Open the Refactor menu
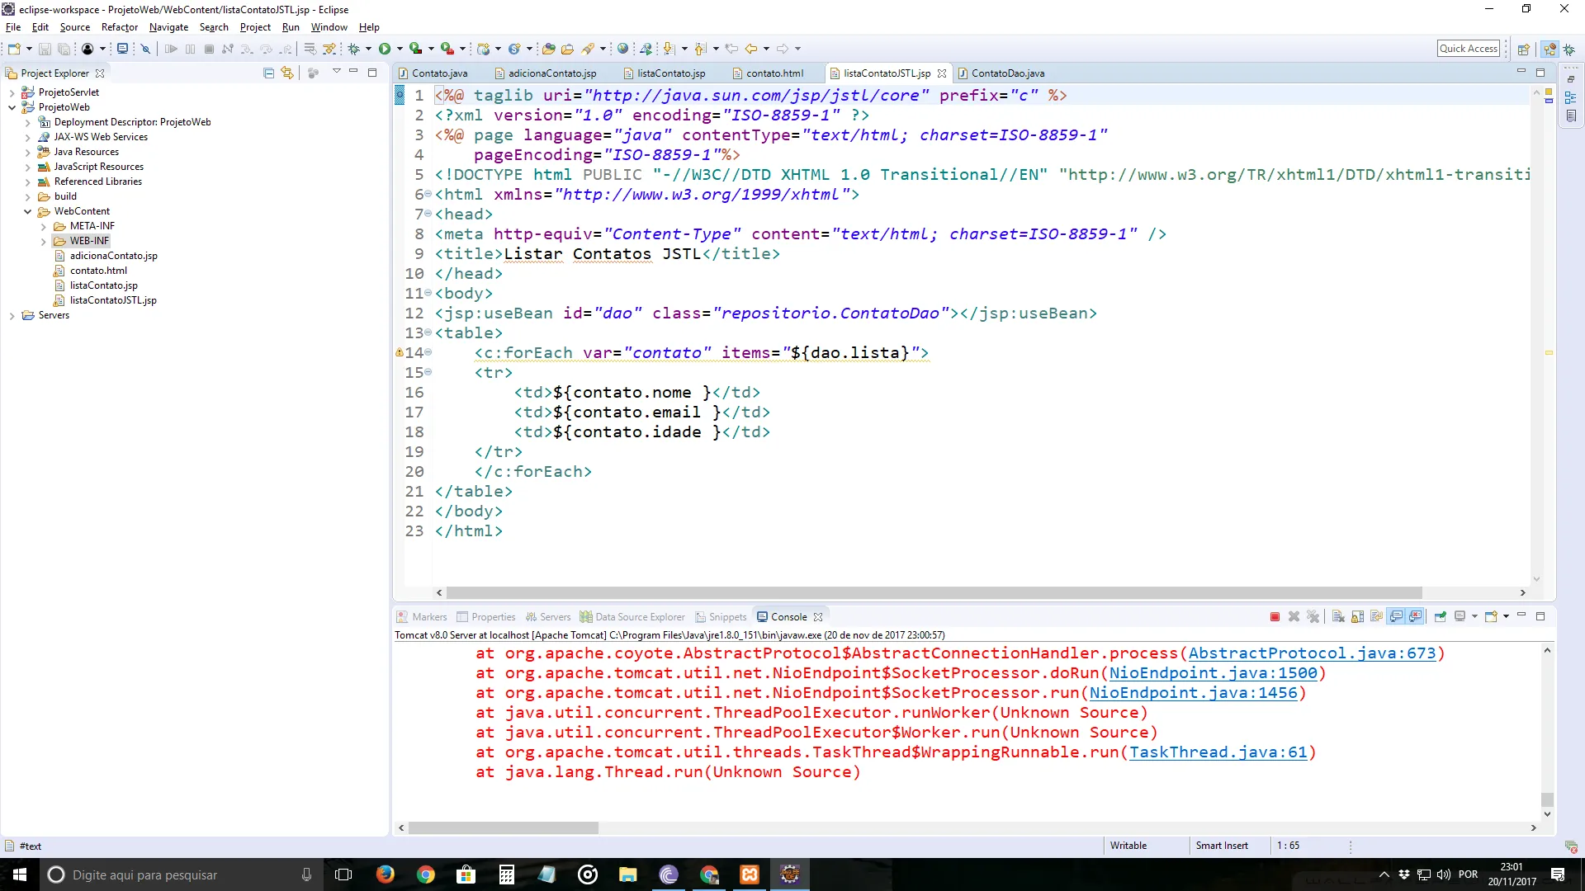 119,27
